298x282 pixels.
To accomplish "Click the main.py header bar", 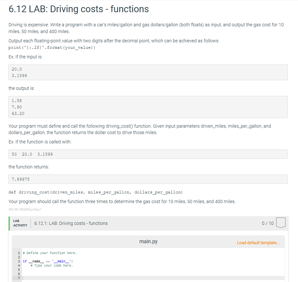I will [148, 242].
